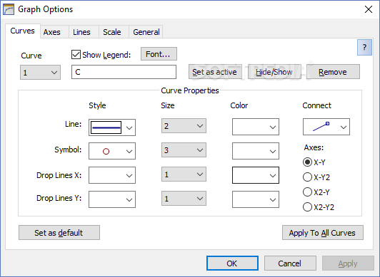Switch to the Scale tab

click(112, 32)
